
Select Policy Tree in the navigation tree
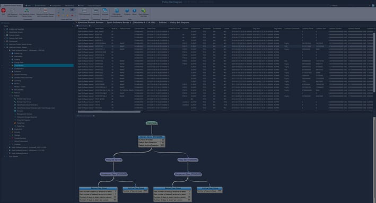pyautogui.click(x=21, y=126)
